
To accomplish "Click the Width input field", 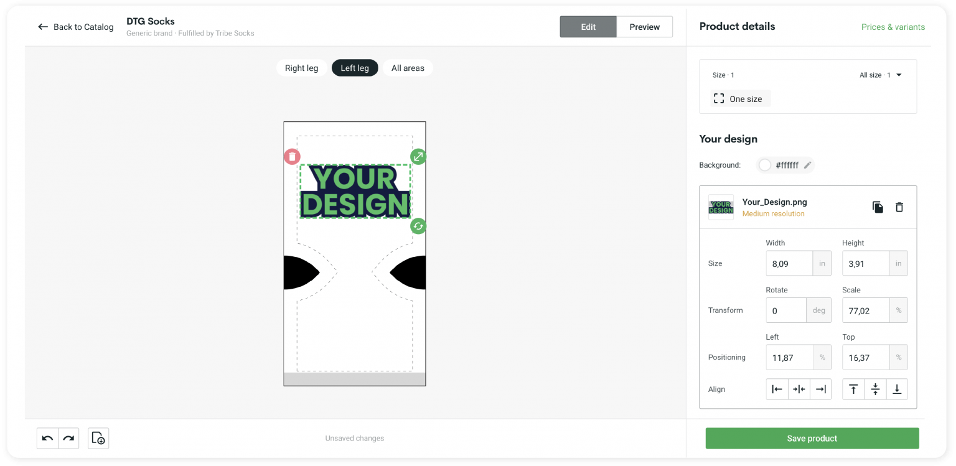I will click(x=789, y=263).
